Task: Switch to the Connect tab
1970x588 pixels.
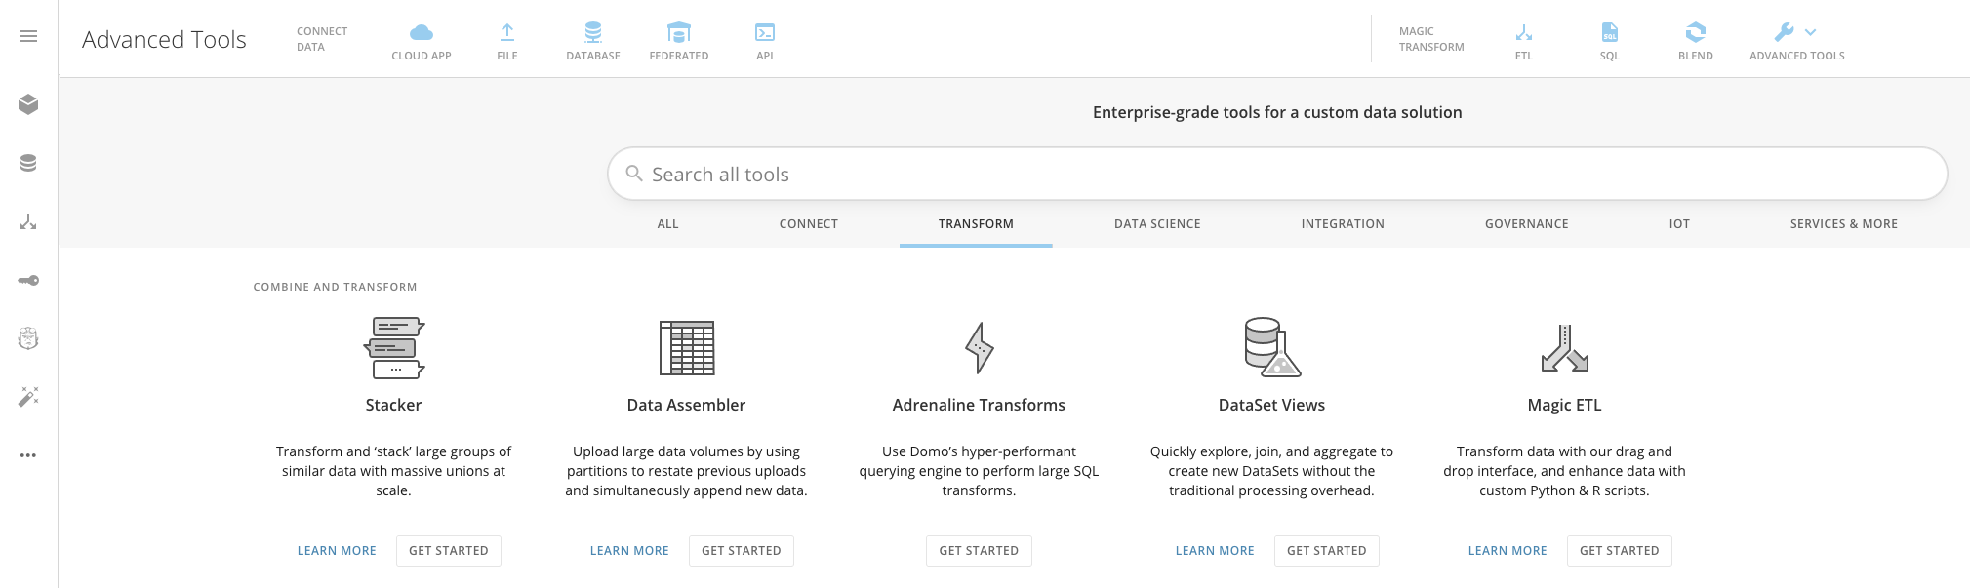Action: pos(809,224)
